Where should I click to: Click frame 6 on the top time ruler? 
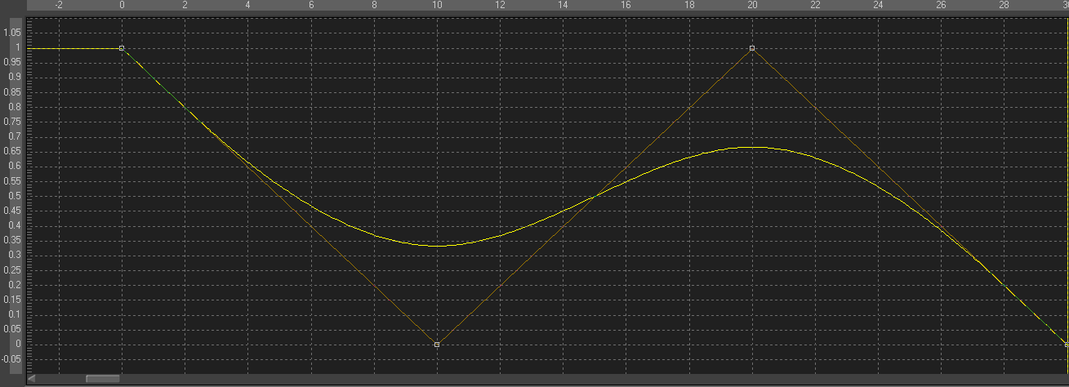[x=311, y=5]
